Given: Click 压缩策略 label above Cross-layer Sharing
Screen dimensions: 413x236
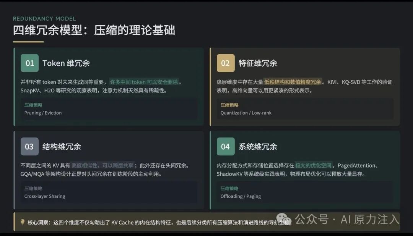Looking at the screenshot, I should click(33, 188).
